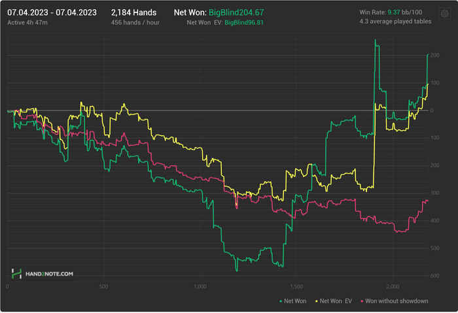
Task: Click the 2,184 Hands text
Action: coord(133,12)
